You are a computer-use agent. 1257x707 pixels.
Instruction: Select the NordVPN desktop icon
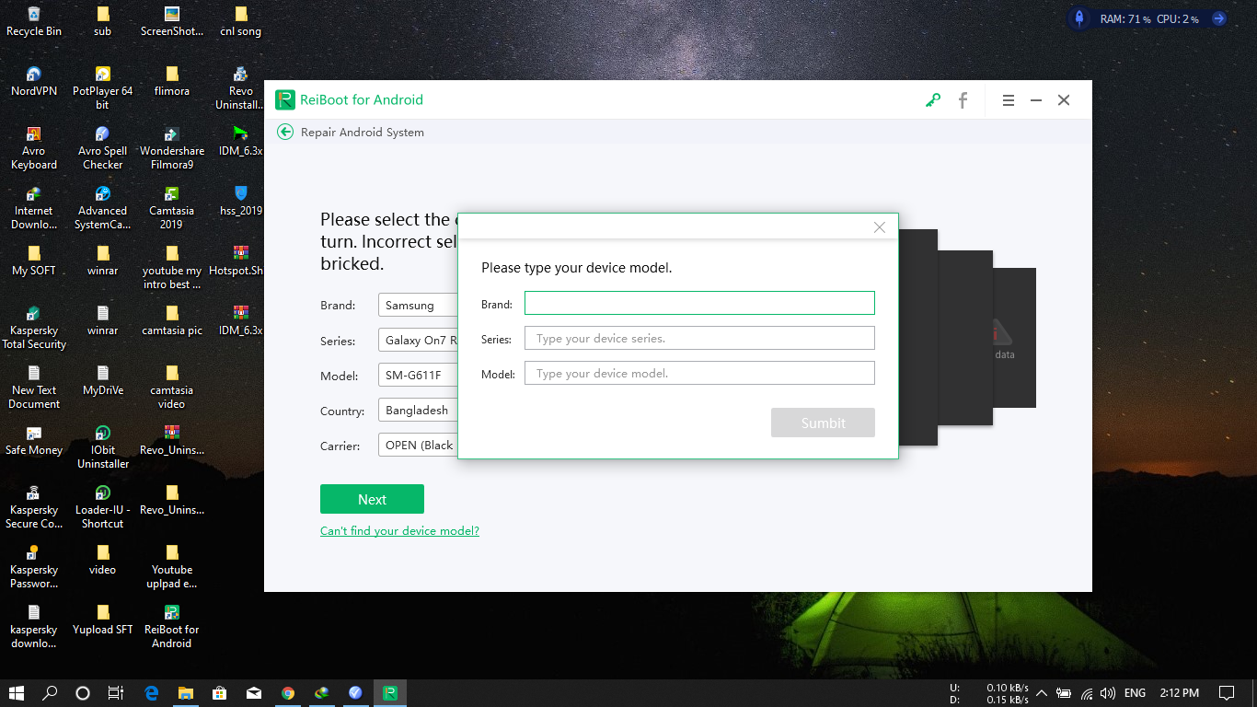(34, 81)
